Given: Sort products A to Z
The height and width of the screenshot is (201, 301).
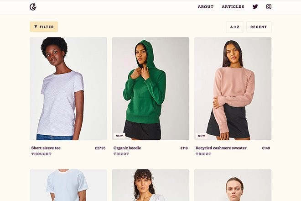Looking at the screenshot, I should click(x=234, y=27).
